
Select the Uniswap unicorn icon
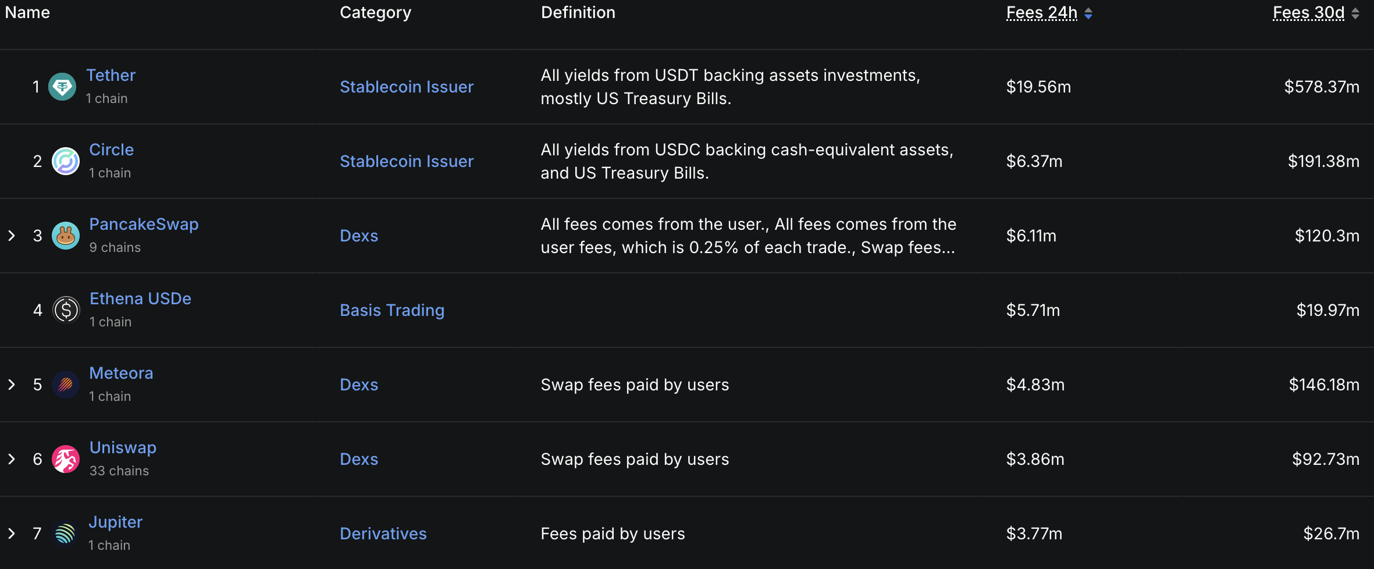66,459
